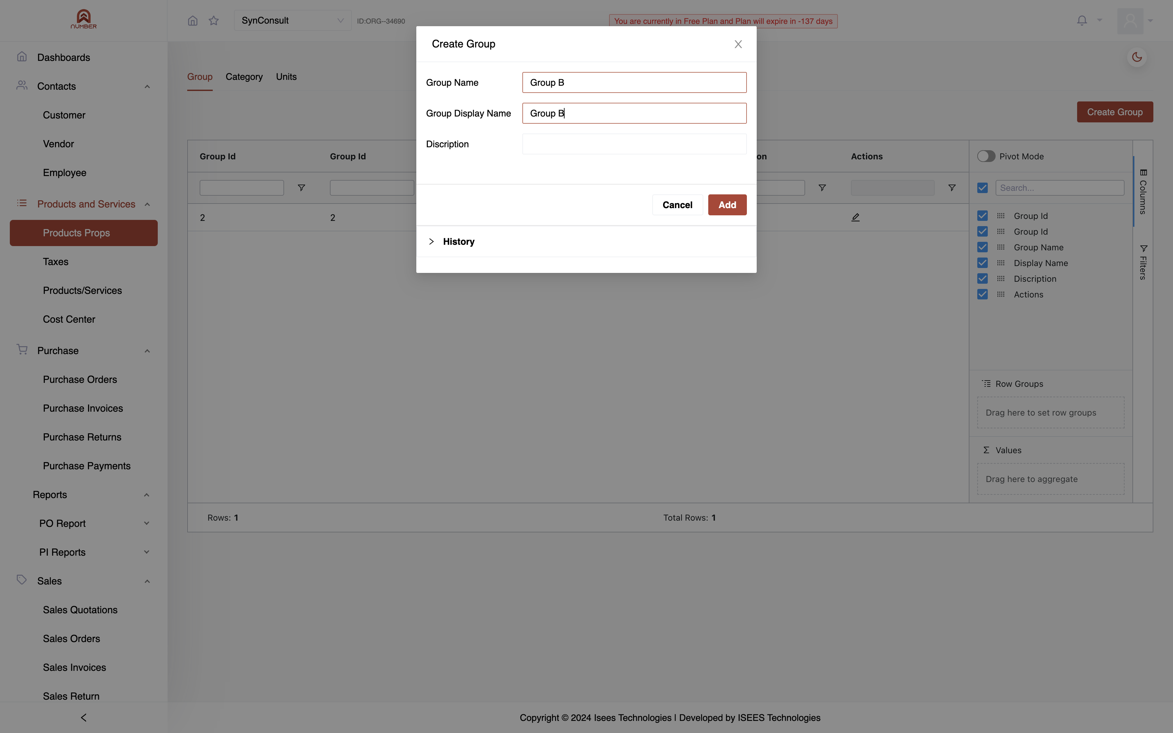This screenshot has height=733, width=1173.
Task: Click Create Group button on page
Action: click(1115, 112)
